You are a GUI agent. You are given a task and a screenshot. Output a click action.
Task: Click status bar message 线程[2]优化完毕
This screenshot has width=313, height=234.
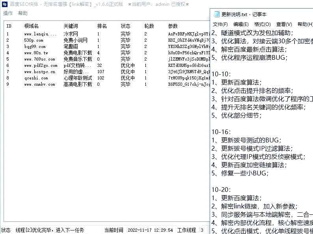click(x=50, y=230)
